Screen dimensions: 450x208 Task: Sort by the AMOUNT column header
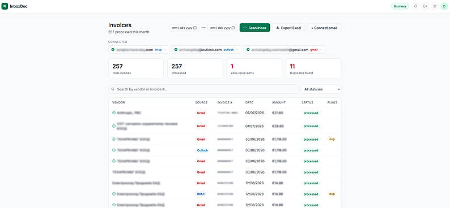click(x=279, y=102)
